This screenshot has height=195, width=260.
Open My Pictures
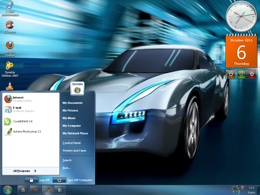point(70,110)
